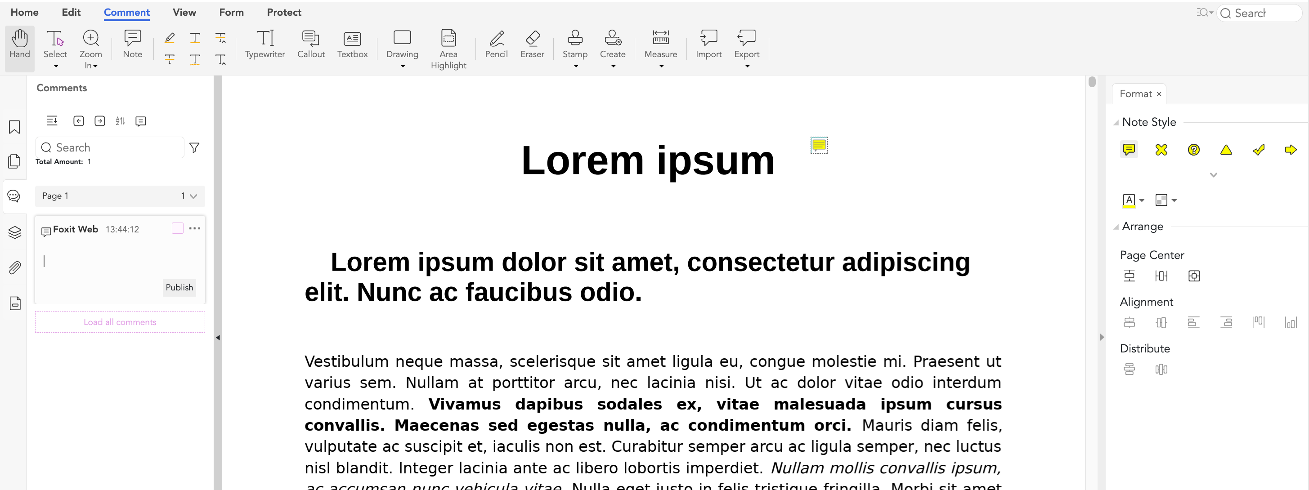Center both ways on page

[x=1194, y=276]
